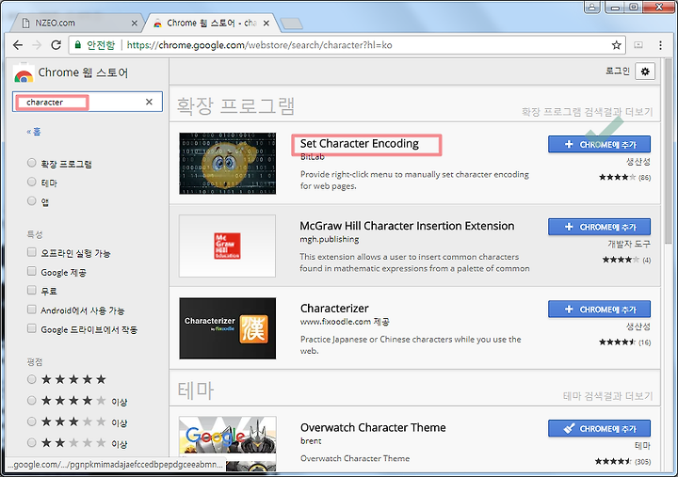Click the 개발자 도구 category label
Screen dimensions: 678x477
point(629,244)
